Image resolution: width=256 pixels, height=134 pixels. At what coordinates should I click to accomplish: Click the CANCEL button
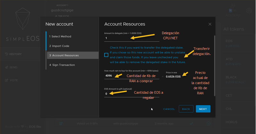click(169, 109)
